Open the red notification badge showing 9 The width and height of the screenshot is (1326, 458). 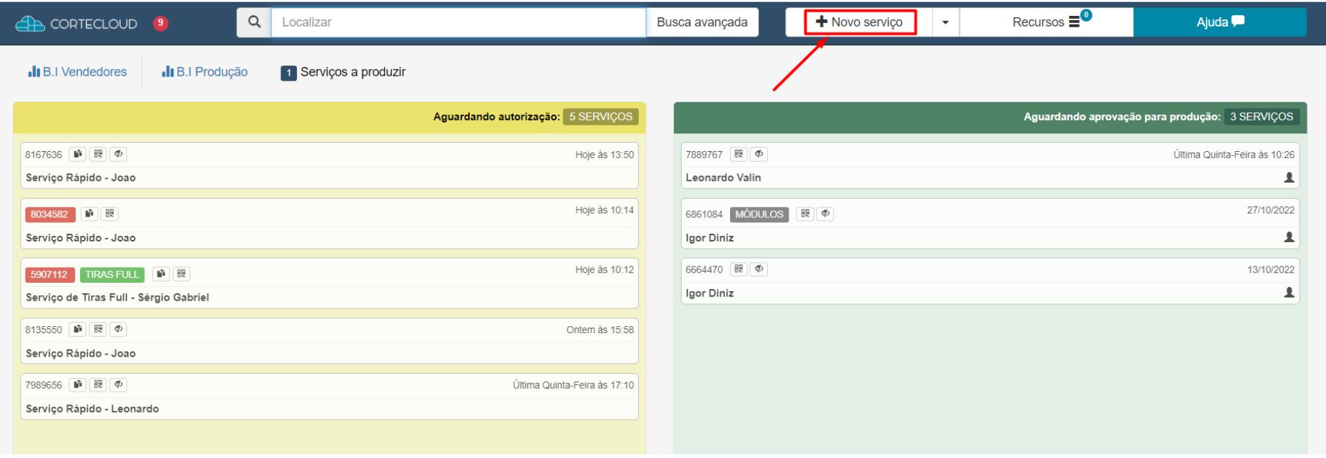[x=160, y=23]
